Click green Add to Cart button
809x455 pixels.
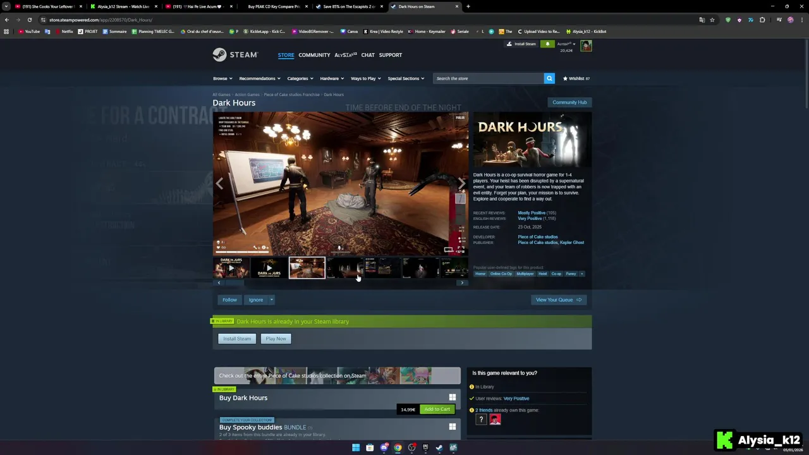tap(437, 409)
